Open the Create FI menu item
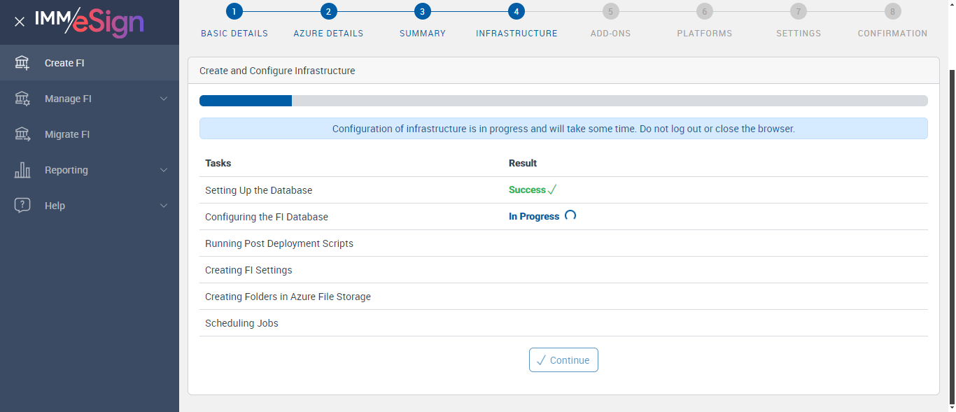Image resolution: width=956 pixels, height=412 pixels. pyautogui.click(x=64, y=63)
